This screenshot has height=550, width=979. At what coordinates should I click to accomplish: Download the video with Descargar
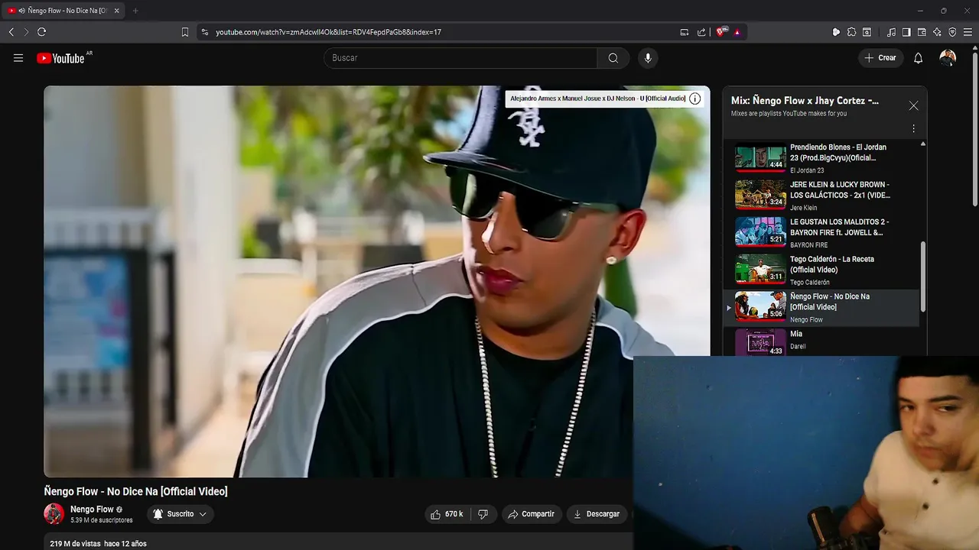pyautogui.click(x=597, y=514)
